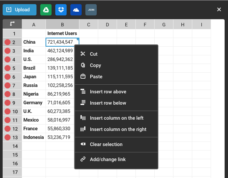Click the red color dot for Indonesia row
This screenshot has height=178, width=228.
(x=8, y=137)
